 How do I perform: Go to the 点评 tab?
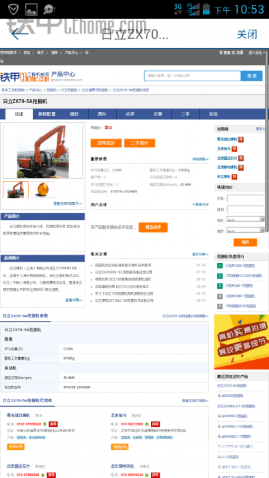[130, 114]
